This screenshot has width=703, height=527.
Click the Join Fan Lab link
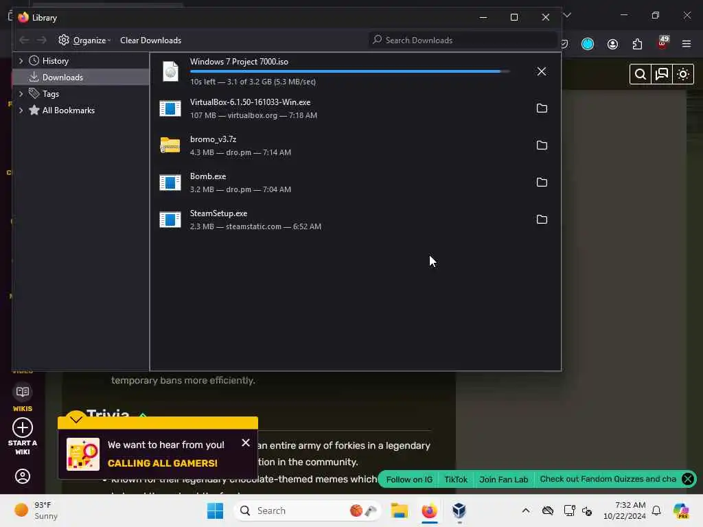(503, 480)
